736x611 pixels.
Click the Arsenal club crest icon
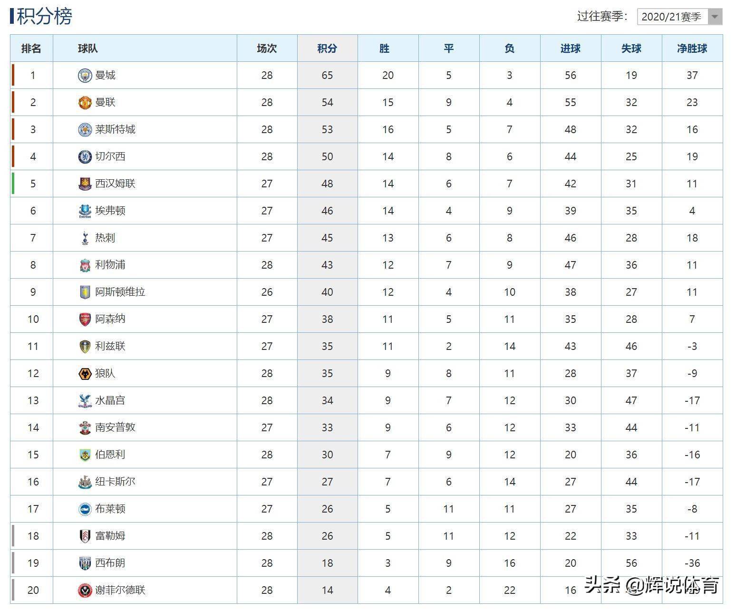coord(85,320)
